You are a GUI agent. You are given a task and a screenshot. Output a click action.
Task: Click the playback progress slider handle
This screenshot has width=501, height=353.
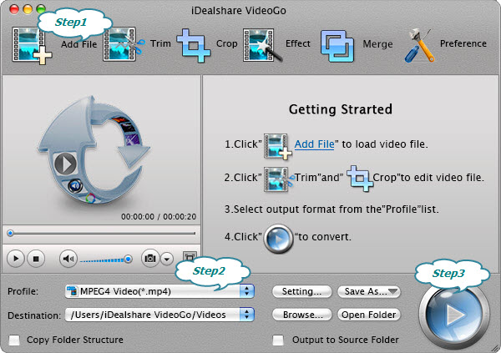tap(11, 233)
